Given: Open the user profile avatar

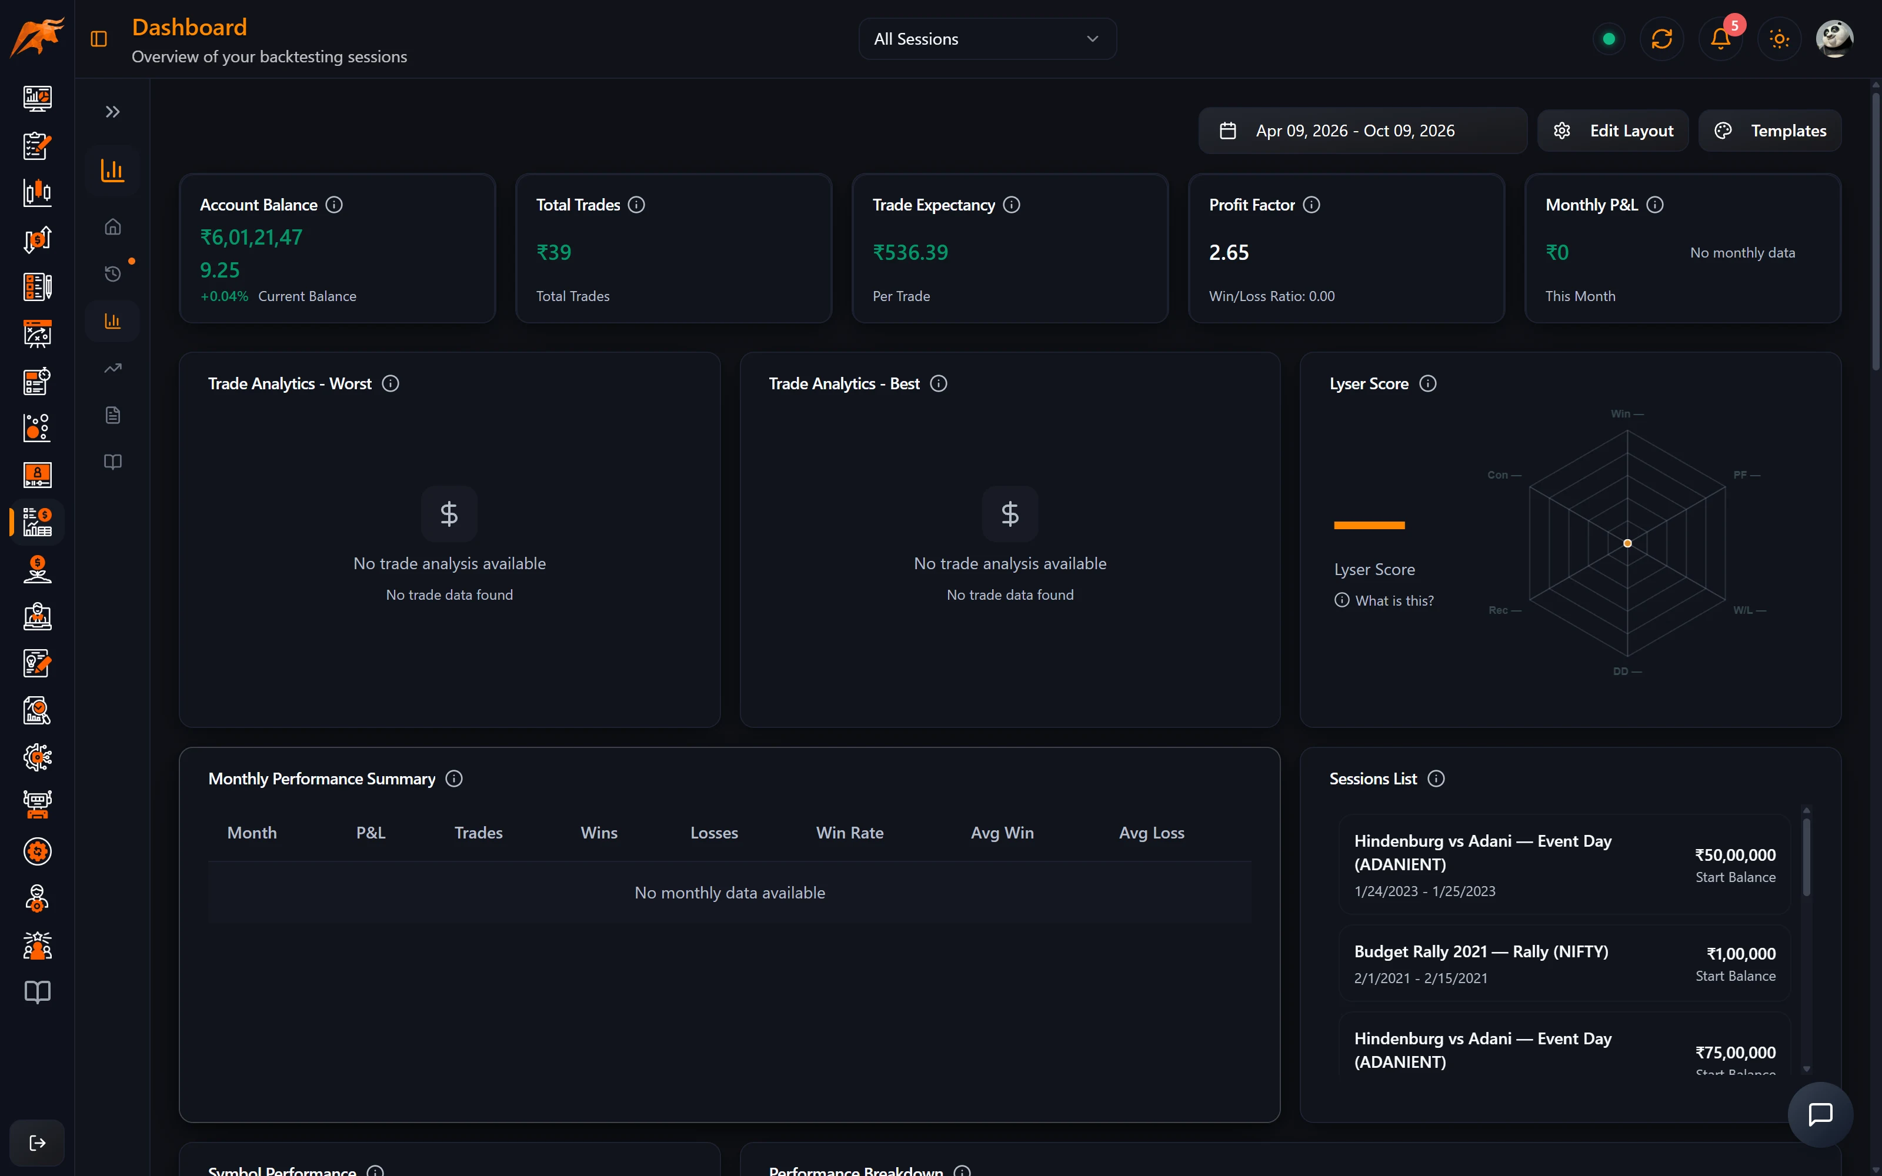Looking at the screenshot, I should coord(1834,39).
